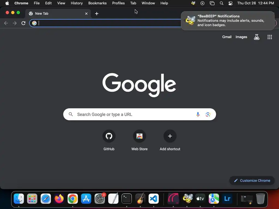Click the reload page icon
Viewport: 279px width, 209px height.
point(23,23)
